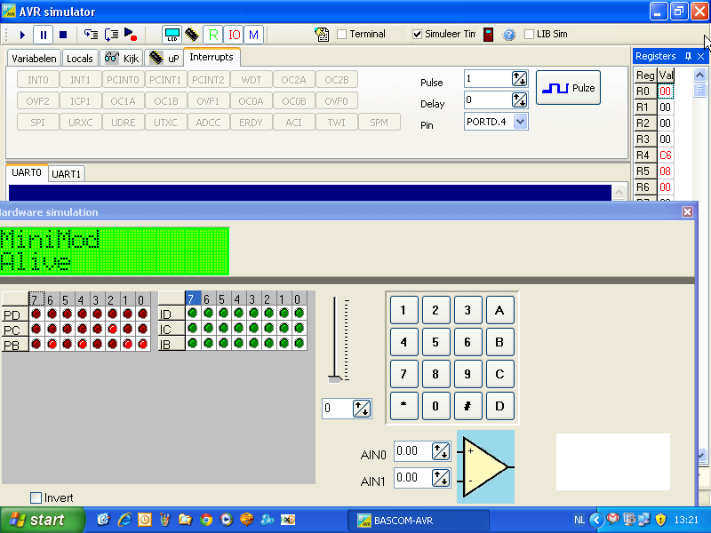Open the IO registers view icon
Viewport: 711px width, 533px height.
[x=234, y=35]
